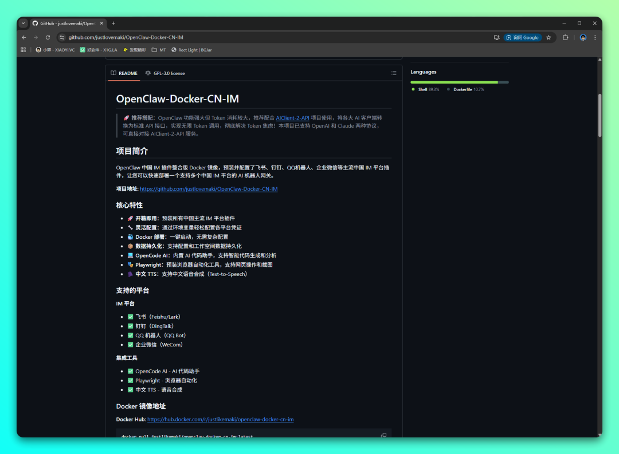Click the green Shell segment of language bar
619x454 pixels.
(454, 82)
